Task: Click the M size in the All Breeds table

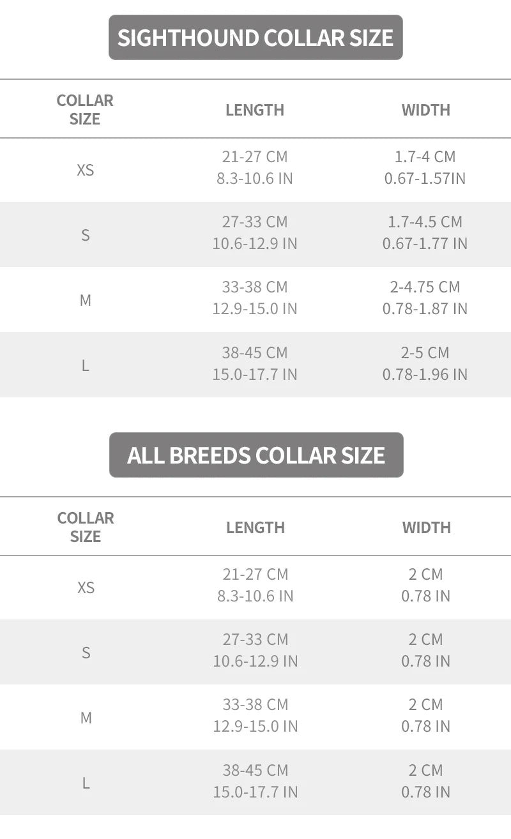Action: click(x=86, y=718)
